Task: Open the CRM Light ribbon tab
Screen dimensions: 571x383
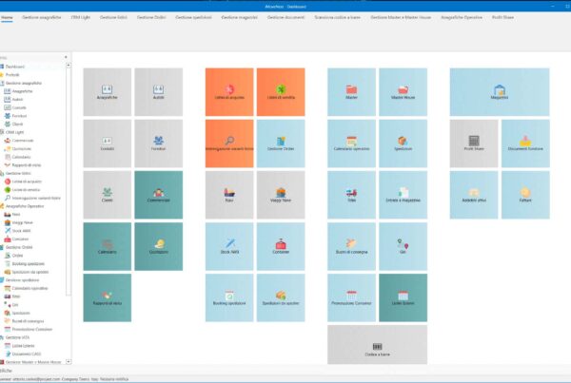Action: 81,17
